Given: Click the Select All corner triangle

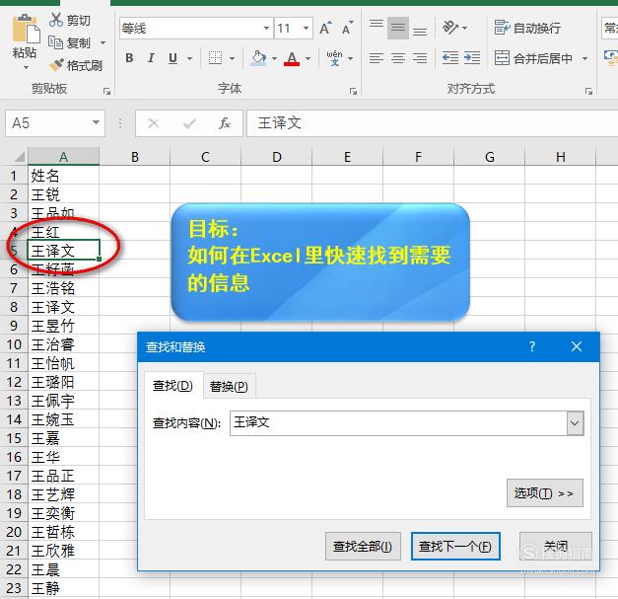Looking at the screenshot, I should [x=19, y=157].
